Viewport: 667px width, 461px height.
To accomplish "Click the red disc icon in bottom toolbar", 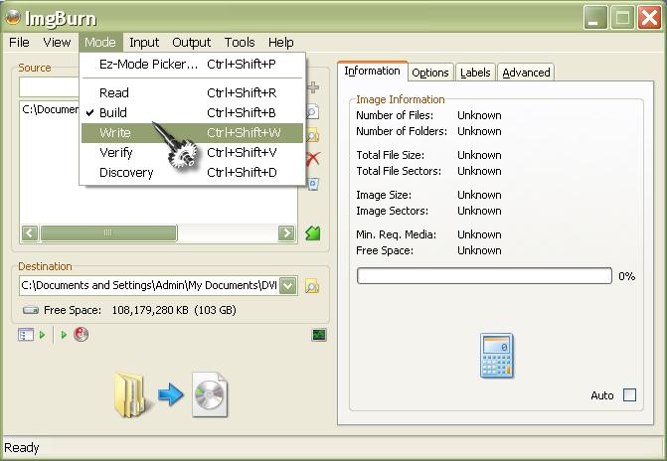I will 81,335.
